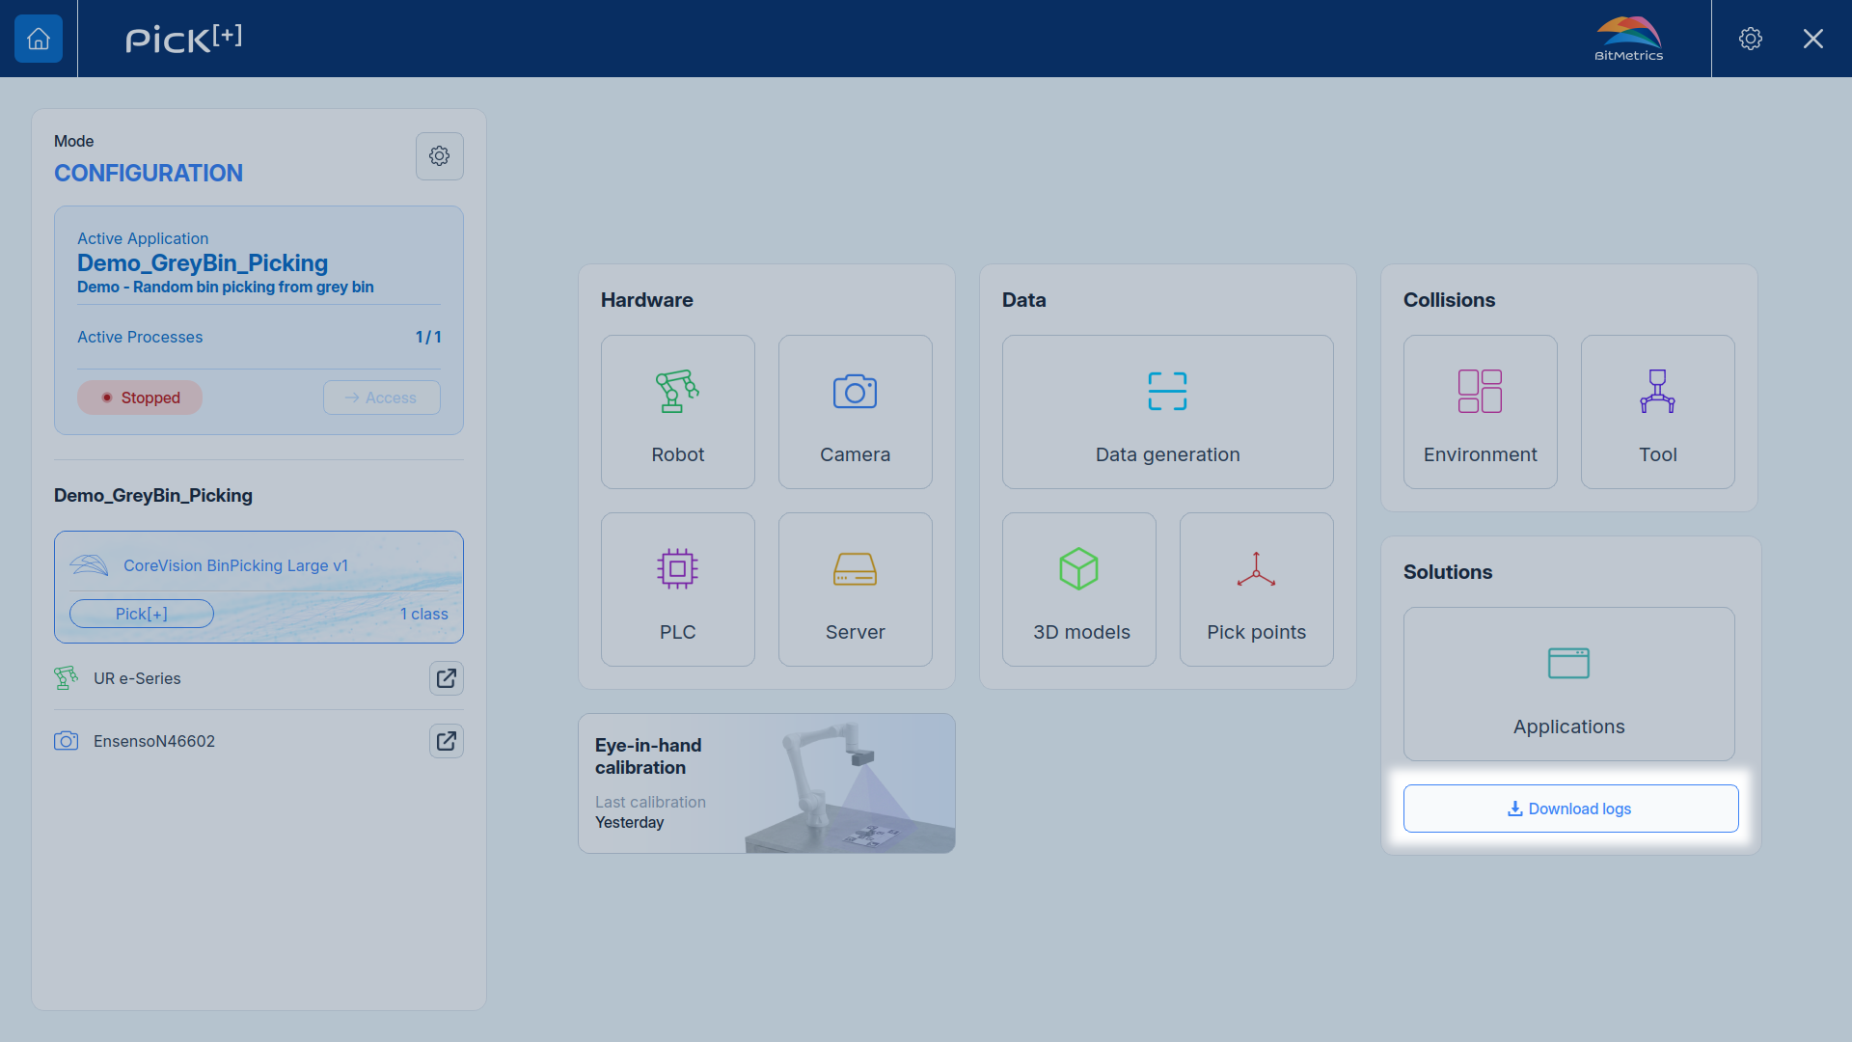Image resolution: width=1852 pixels, height=1042 pixels.
Task: Click the Download logs button
Action: [x=1570, y=809]
